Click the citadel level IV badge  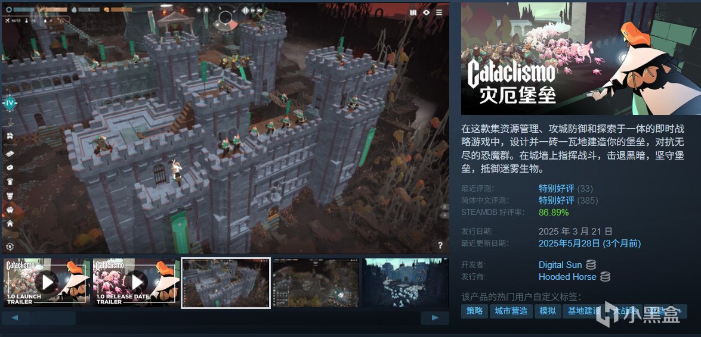pos(9,104)
